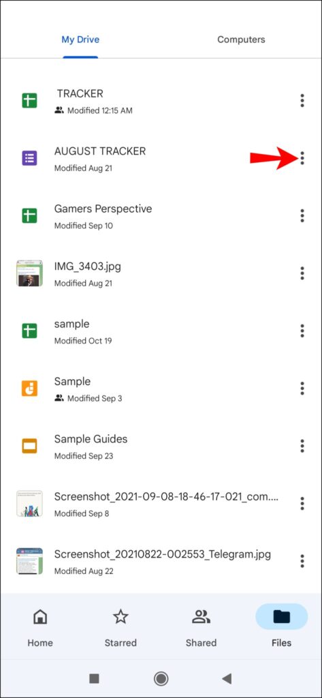Open the Files tab in bottom bar
Image resolution: width=322 pixels, height=698 pixels.
282,627
